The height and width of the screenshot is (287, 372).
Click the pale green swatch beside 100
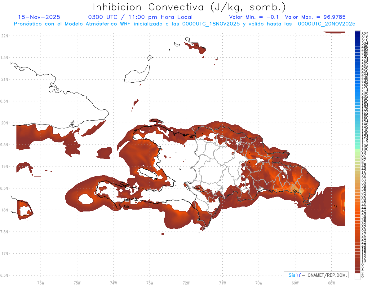click(x=357, y=150)
